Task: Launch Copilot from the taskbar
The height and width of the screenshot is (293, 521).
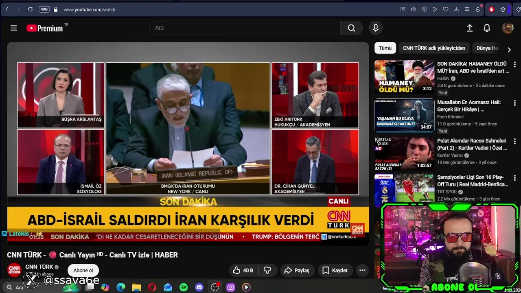Action: (x=105, y=287)
